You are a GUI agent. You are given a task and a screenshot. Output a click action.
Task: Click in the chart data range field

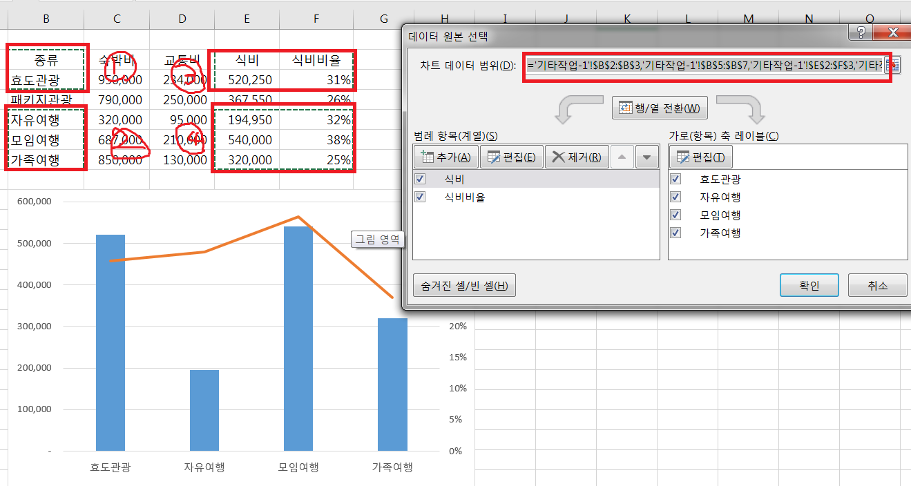pos(704,66)
